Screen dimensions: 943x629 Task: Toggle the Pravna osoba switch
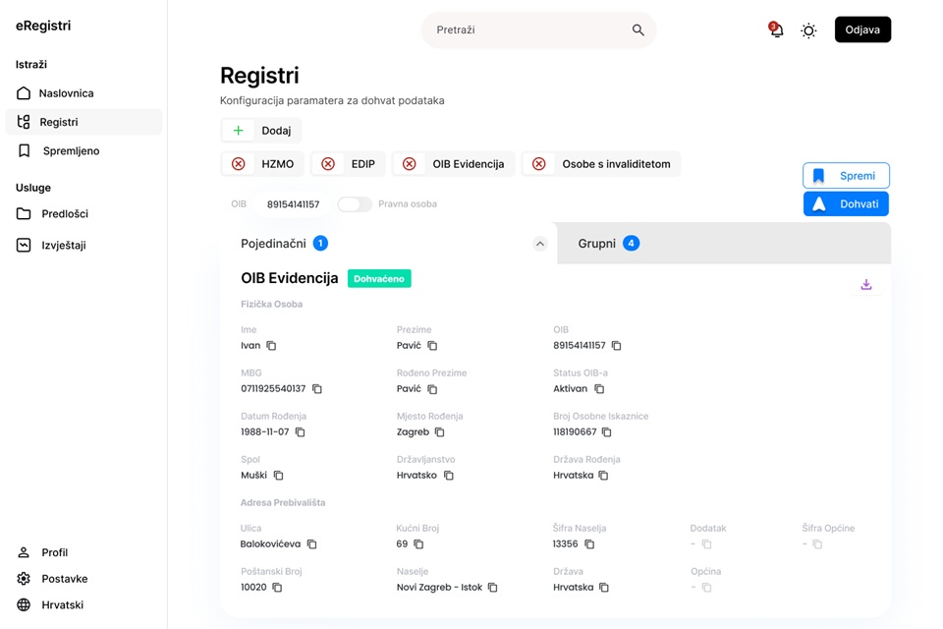click(355, 204)
